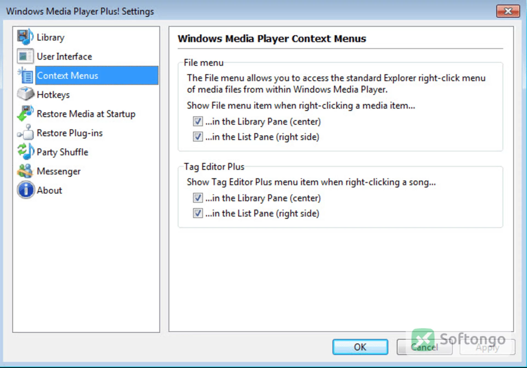Viewport: 527px width, 368px height.
Task: Click the Context Menus list icon
Action: click(x=25, y=75)
